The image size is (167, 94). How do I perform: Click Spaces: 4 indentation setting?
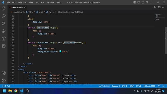coord(116,86)
